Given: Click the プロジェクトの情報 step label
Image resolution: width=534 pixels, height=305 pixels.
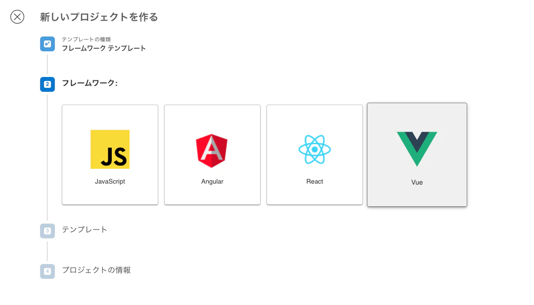Looking at the screenshot, I should [96, 270].
